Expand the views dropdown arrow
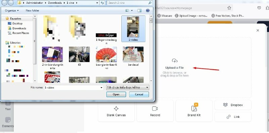Image resolution: width=269 pixels, height=133 pixels. tap(132, 10)
